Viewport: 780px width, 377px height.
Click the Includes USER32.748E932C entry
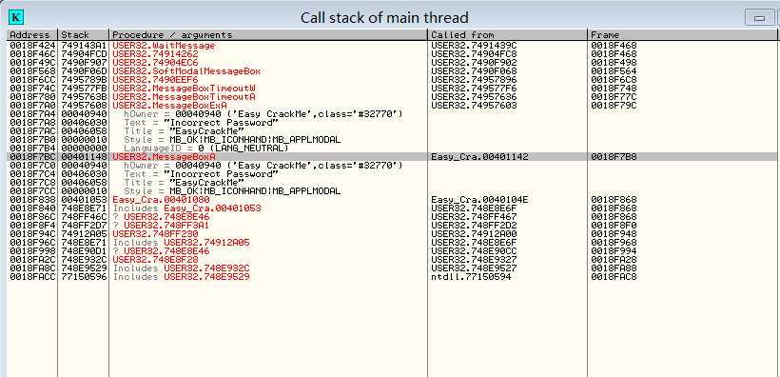click(x=181, y=268)
